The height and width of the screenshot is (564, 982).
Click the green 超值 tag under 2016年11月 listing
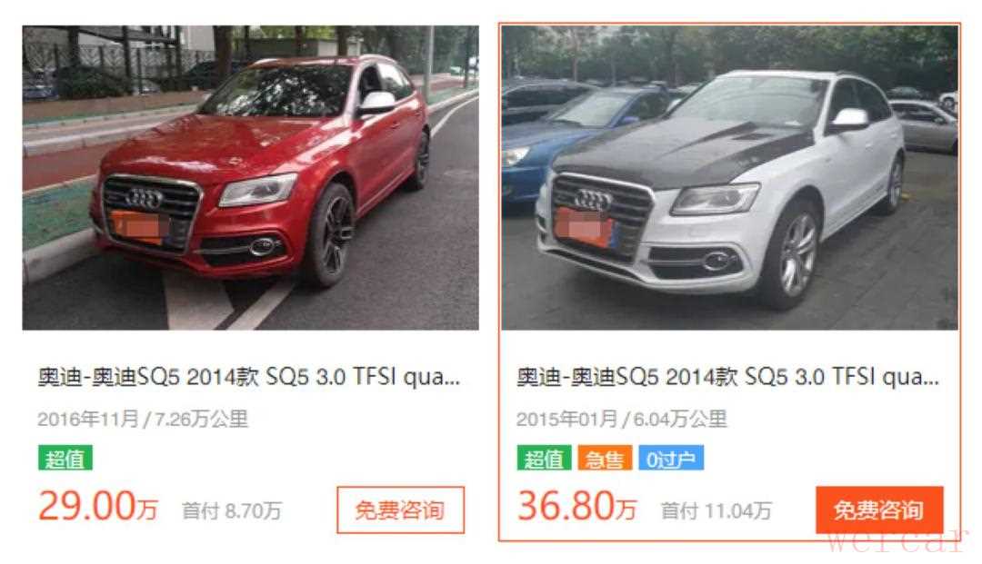click(x=65, y=459)
